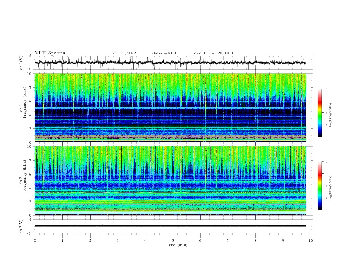Click time axis tick label "3"
The image size is (350, 270).
(x=118, y=240)
